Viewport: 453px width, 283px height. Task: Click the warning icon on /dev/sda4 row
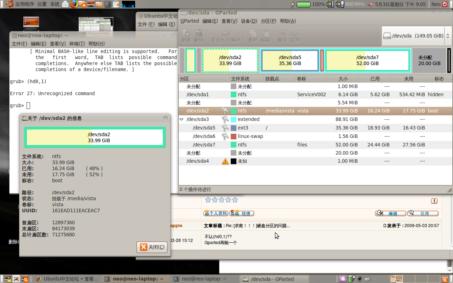(x=225, y=161)
